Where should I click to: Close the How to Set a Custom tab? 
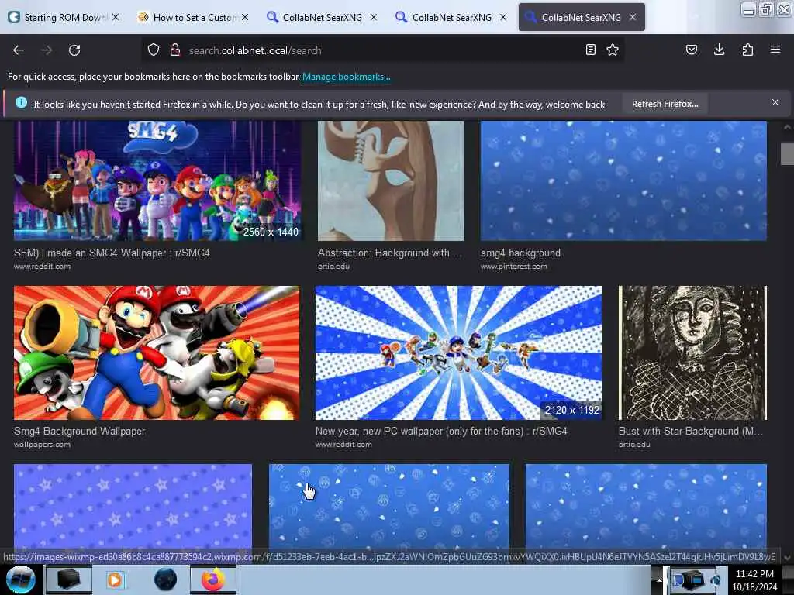(x=245, y=17)
